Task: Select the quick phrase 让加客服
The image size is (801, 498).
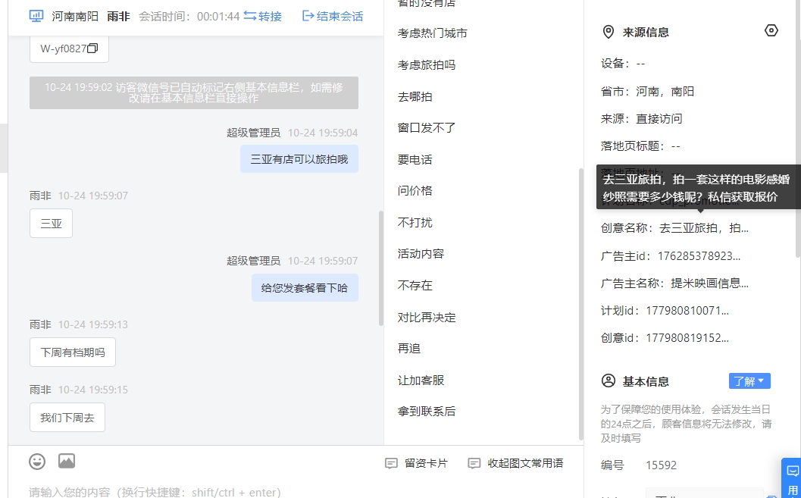Action: (421, 380)
